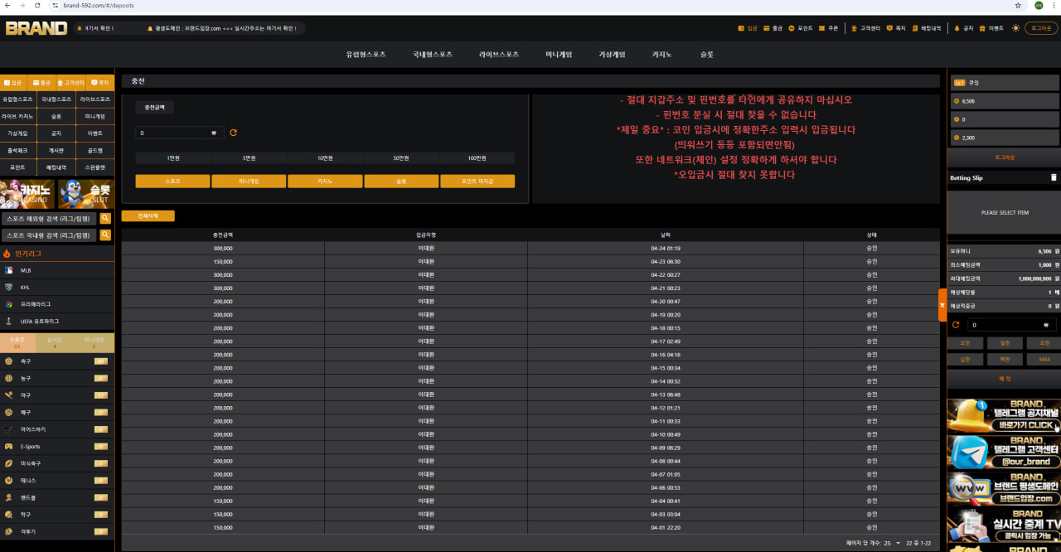Bookmark the page with the browser star icon
The image size is (1061, 552).
[x=1017, y=5]
